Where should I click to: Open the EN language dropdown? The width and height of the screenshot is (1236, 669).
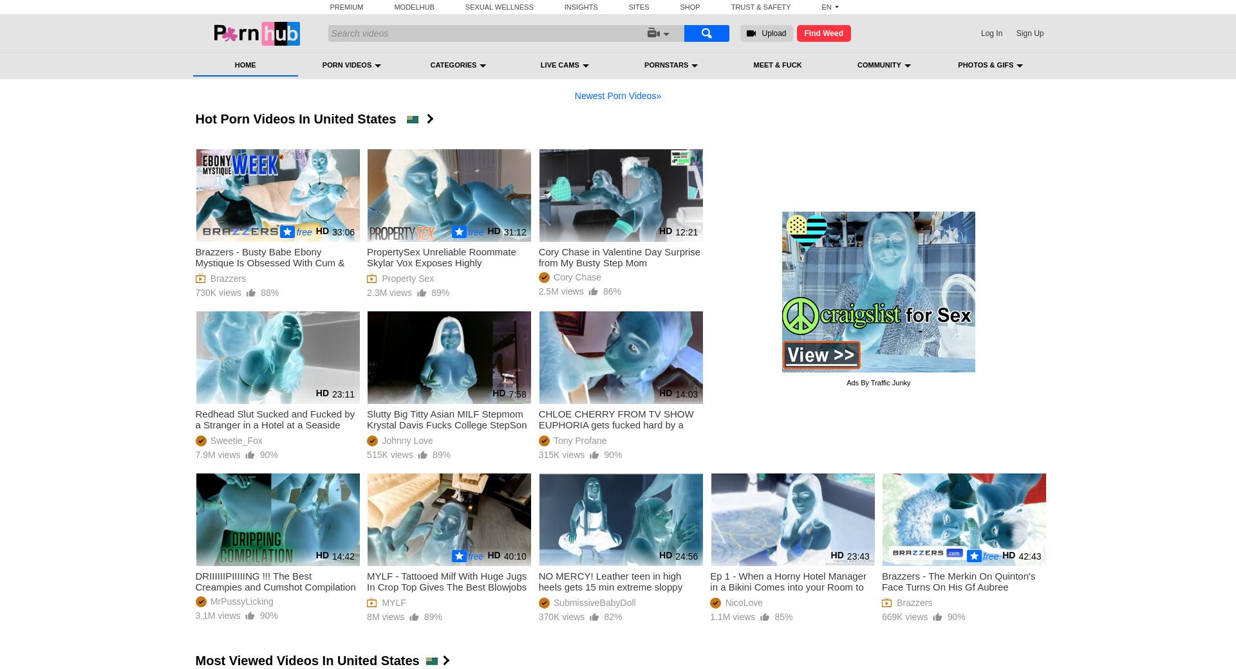pos(830,7)
